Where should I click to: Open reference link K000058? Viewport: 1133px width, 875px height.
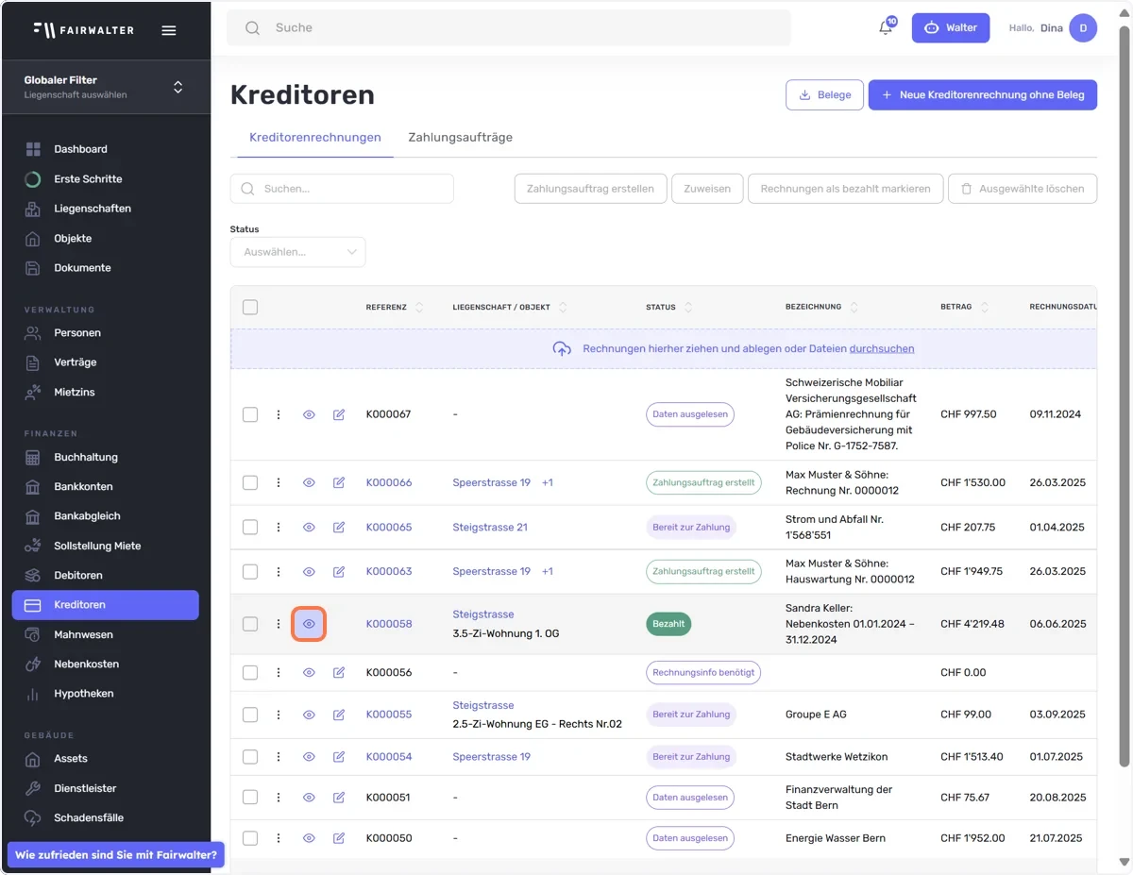(389, 624)
